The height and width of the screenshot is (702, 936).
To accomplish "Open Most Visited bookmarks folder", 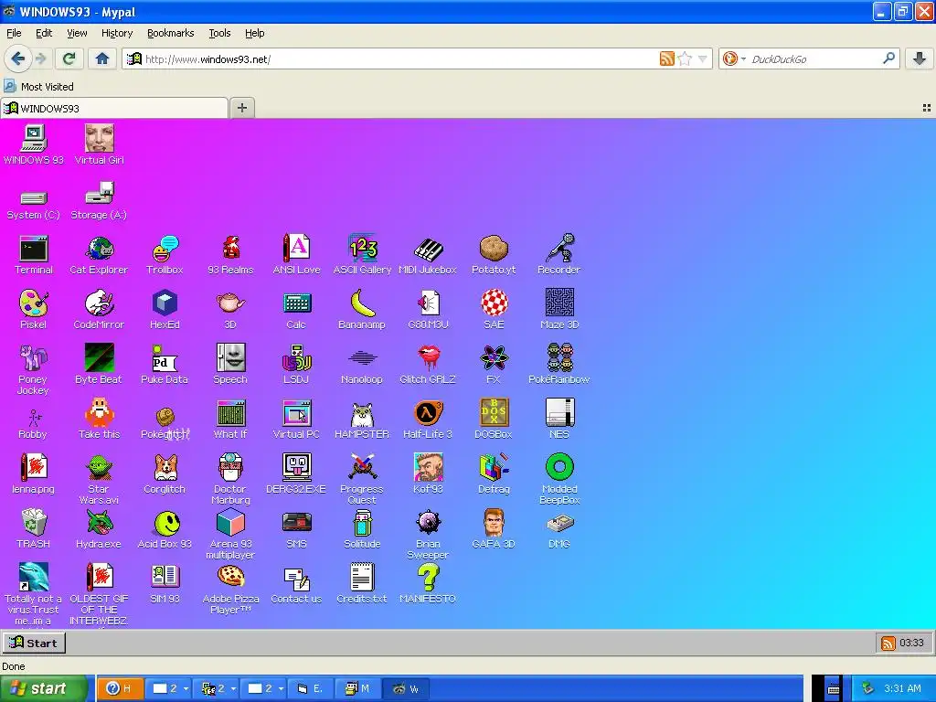I will point(39,87).
